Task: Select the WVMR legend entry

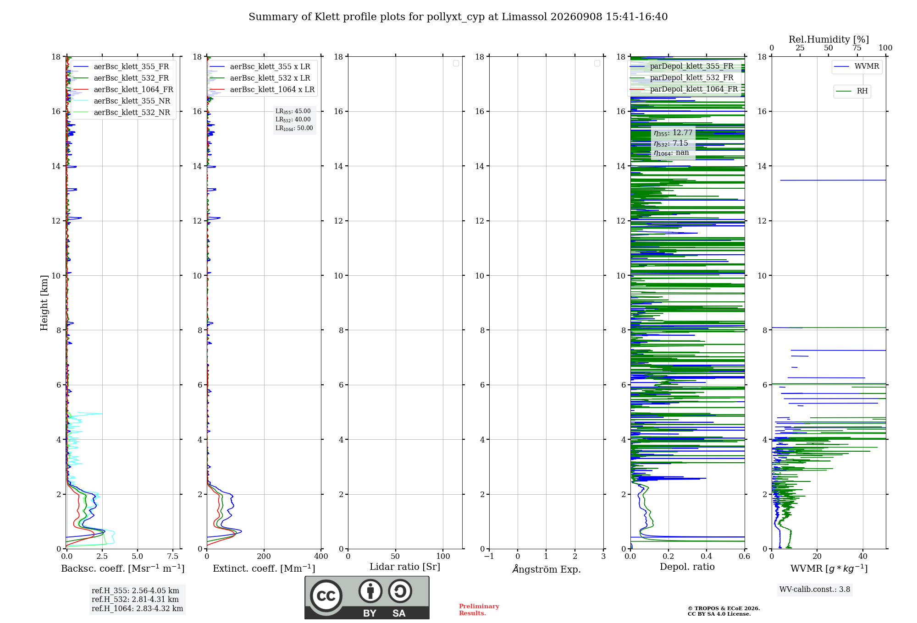Action: 856,67
